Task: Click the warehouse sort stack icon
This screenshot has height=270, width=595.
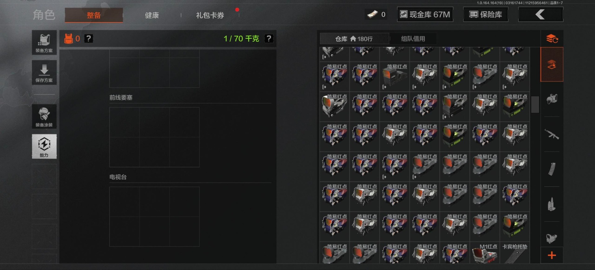Action: coord(552,39)
